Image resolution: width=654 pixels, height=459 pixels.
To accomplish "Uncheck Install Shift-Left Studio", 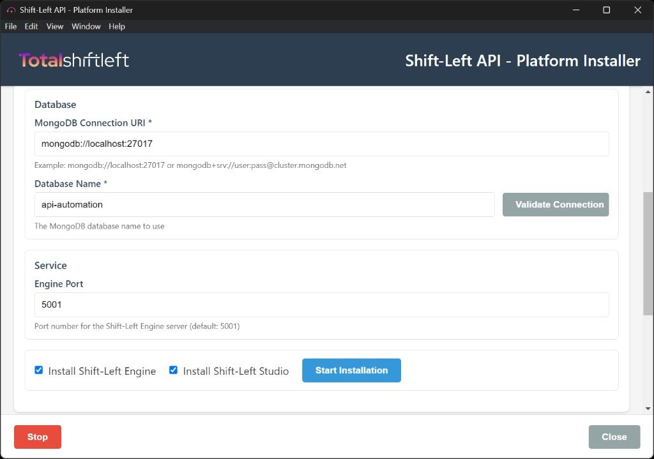I will coord(173,370).
